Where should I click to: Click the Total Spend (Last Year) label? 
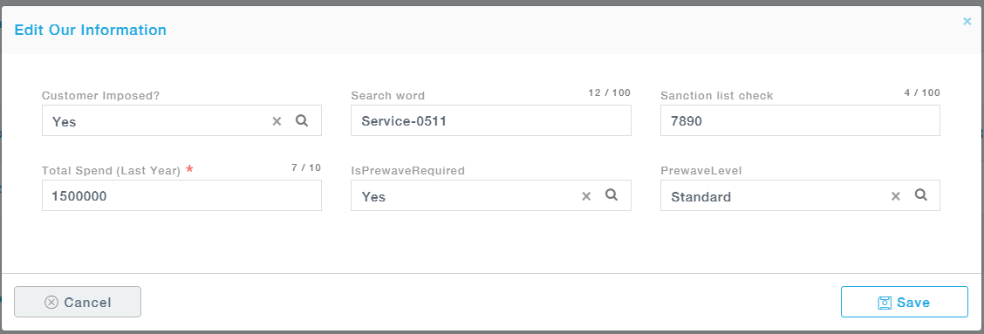click(x=111, y=170)
